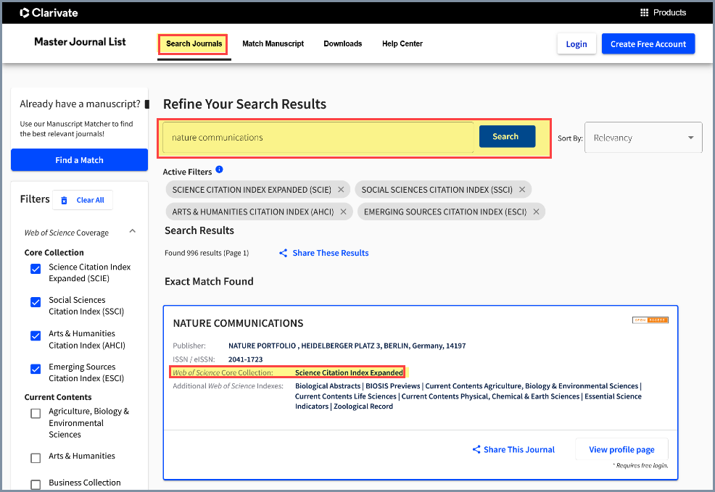Screen dimensions: 715x492
Task: Enable Agriculture, Biology & Environmental Sciences checkbox
Action: pos(36,413)
